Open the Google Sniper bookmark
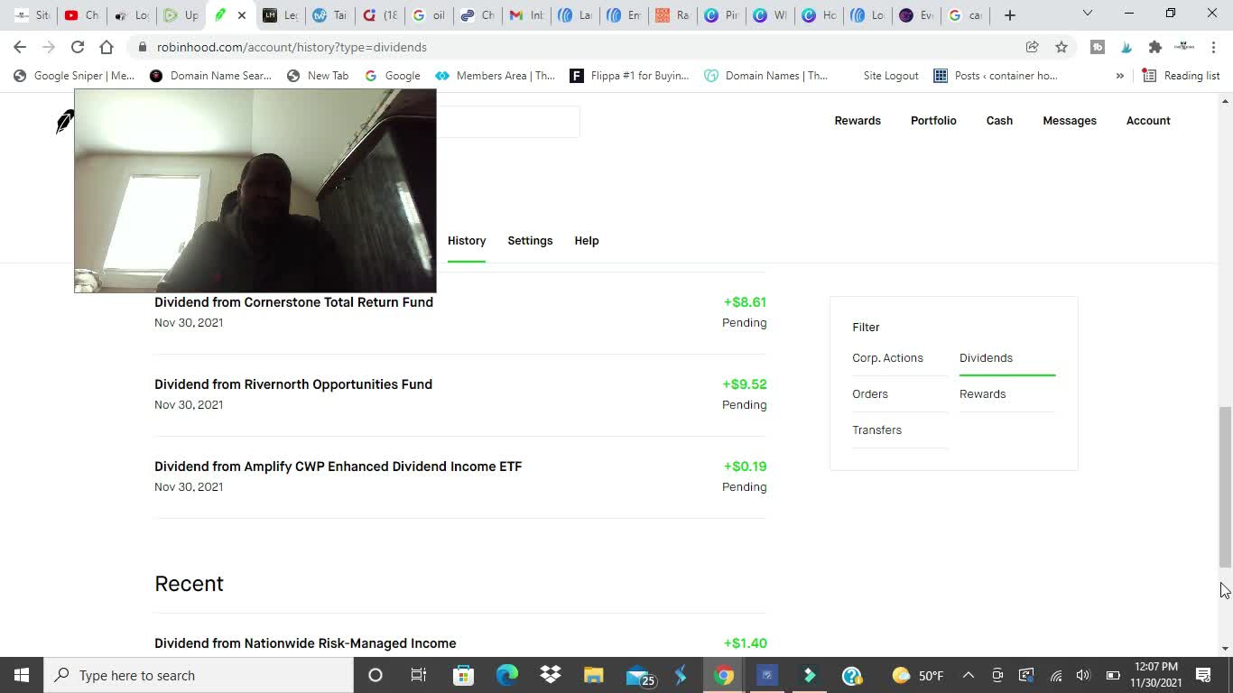The width and height of the screenshot is (1233, 693). pyautogui.click(x=74, y=76)
